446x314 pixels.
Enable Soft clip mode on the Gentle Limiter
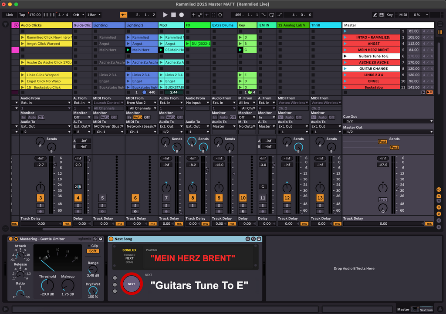[x=94, y=251]
